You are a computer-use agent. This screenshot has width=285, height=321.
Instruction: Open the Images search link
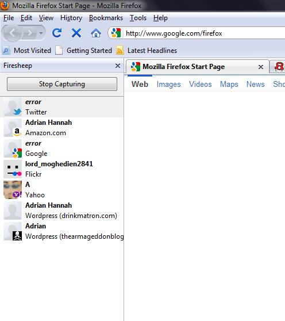pos(169,84)
